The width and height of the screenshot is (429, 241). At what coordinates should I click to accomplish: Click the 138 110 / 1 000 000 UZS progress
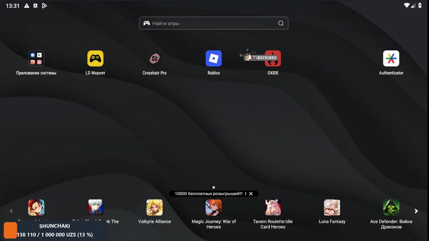55,235
